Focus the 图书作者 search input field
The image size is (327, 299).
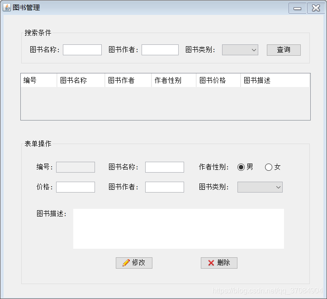point(160,50)
